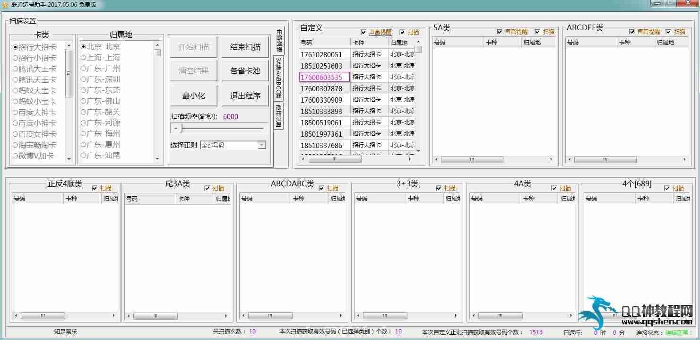
Task: Toggle 声音提醒 for the 5A类 panel
Action: tap(512, 32)
